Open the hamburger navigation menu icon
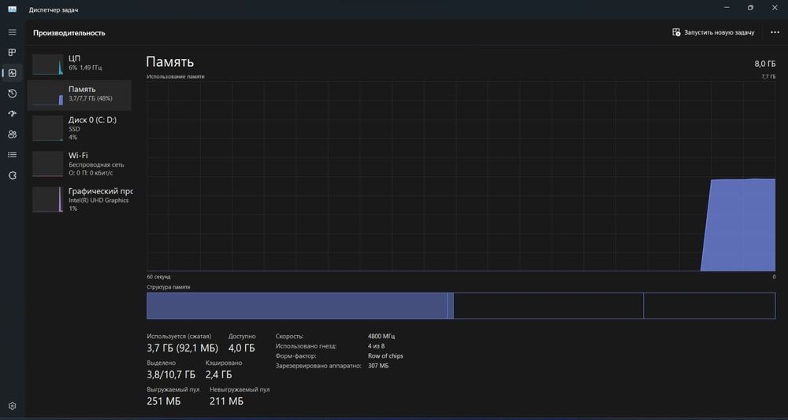This screenshot has height=420, width=788. [x=13, y=32]
